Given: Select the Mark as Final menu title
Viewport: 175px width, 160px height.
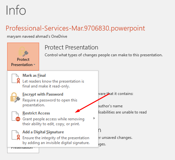Looking at the screenshot, I should 34,75.
